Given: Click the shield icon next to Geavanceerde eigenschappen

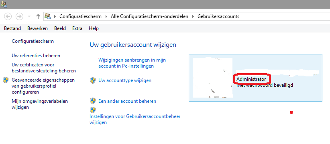Looking at the screenshot, I should [x=6, y=80].
